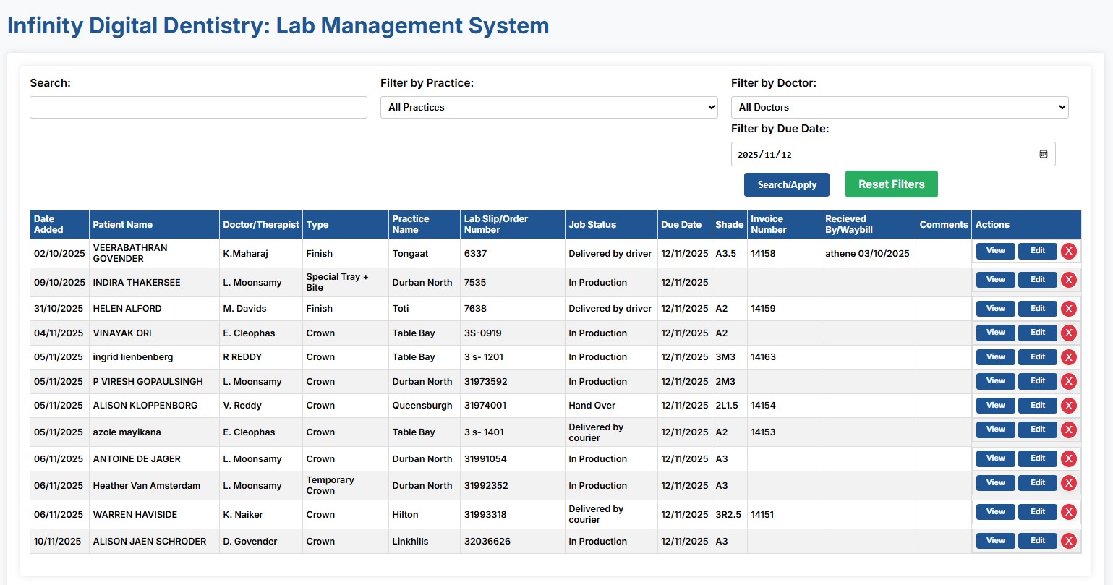This screenshot has width=1113, height=585.
Task: Delete the WARREN HAVISIDE row
Action: pyautogui.click(x=1069, y=511)
